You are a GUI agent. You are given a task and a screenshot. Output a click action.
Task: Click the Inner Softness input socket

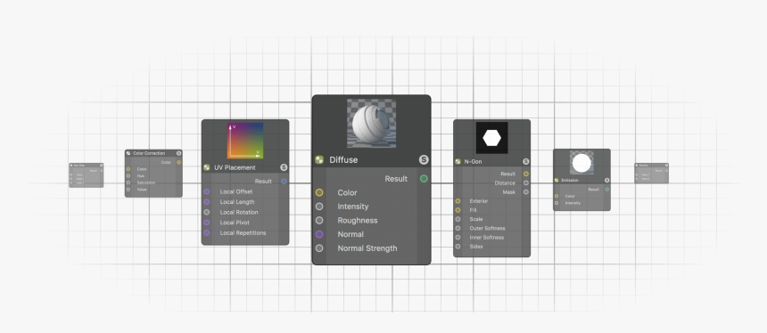click(458, 238)
